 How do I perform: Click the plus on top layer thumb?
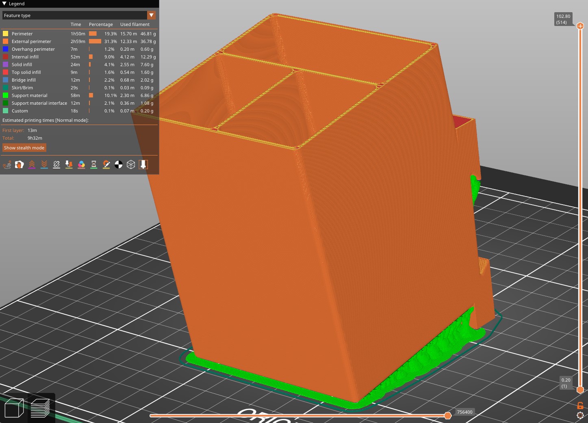coord(580,26)
